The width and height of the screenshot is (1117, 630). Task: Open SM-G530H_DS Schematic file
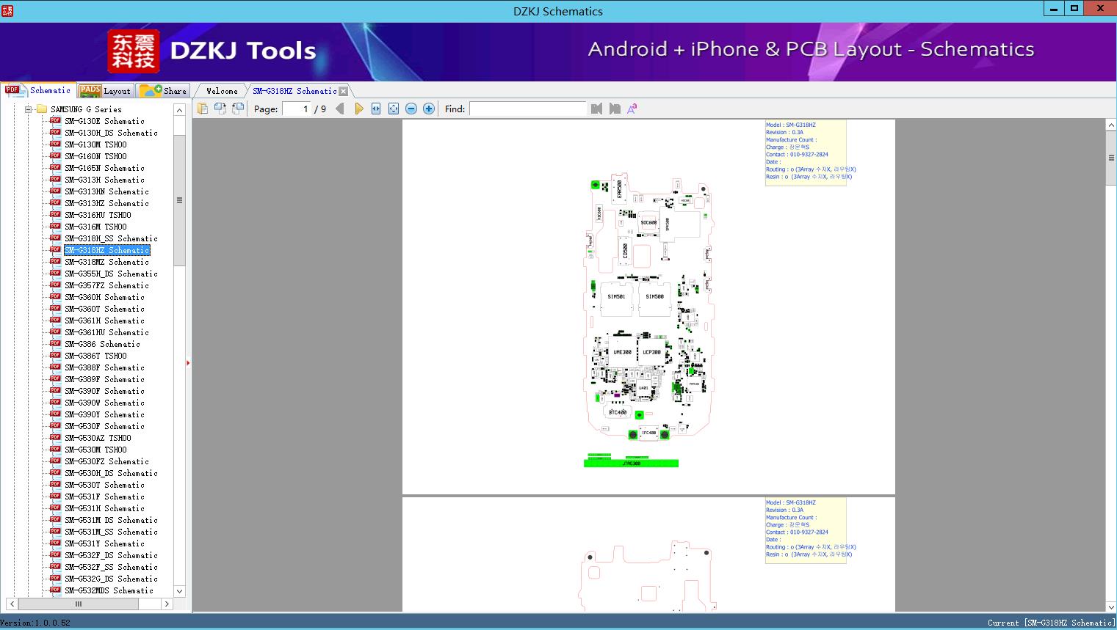(111, 473)
